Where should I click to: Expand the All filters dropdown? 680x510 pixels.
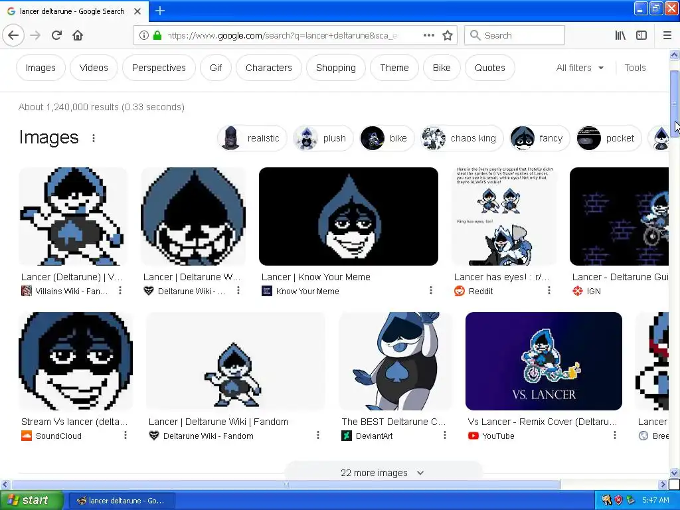pos(580,68)
